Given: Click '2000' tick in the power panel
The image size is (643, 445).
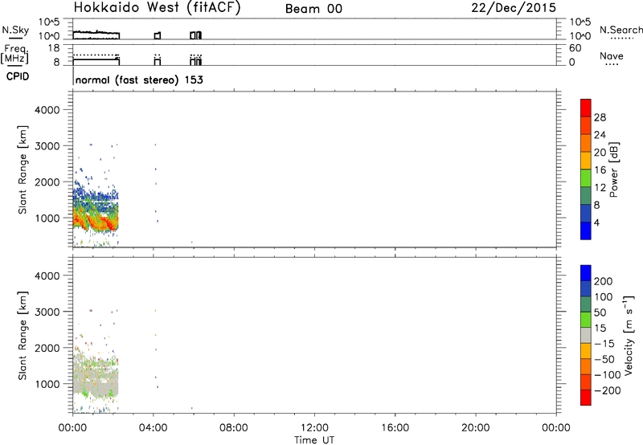Looking at the screenshot, I should [47, 182].
